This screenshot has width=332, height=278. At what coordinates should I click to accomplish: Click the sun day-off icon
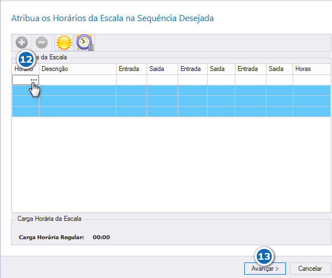tap(64, 43)
